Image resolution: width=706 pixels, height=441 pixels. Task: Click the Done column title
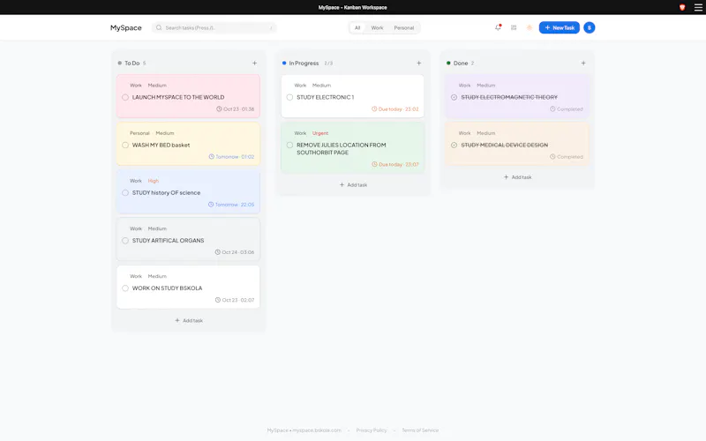pos(460,63)
